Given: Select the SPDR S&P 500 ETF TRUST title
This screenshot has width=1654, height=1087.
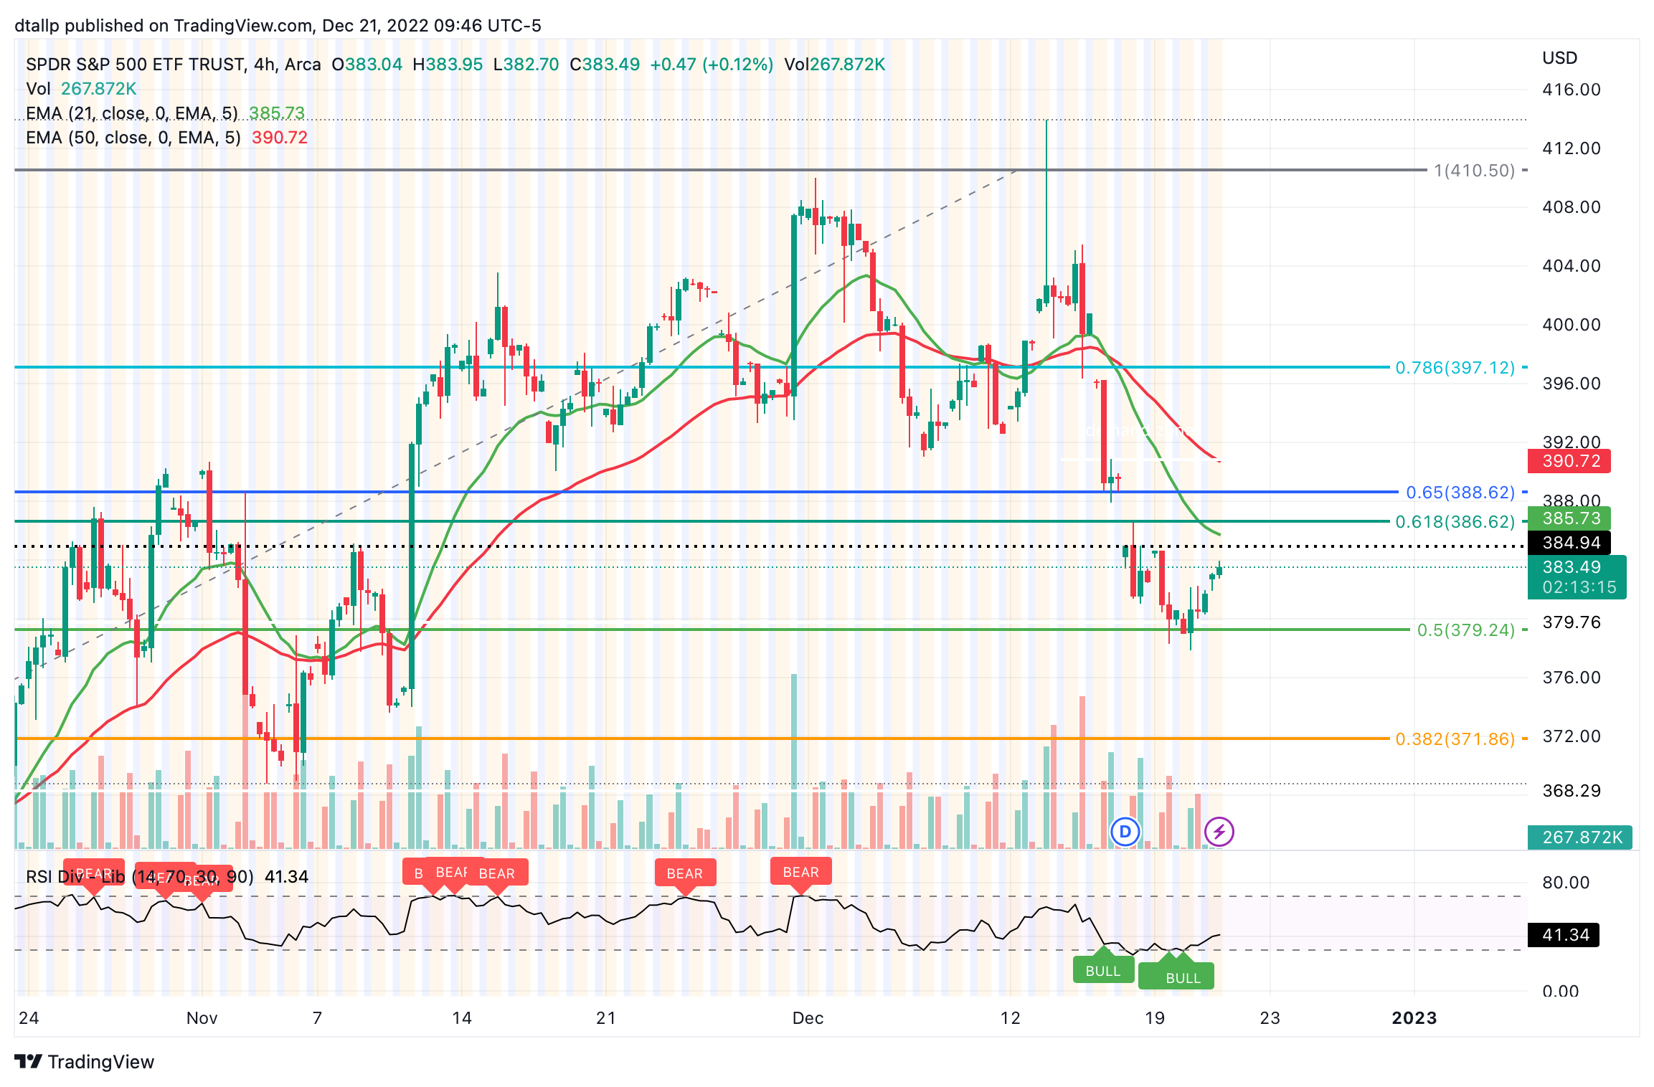Looking at the screenshot, I should tap(136, 65).
